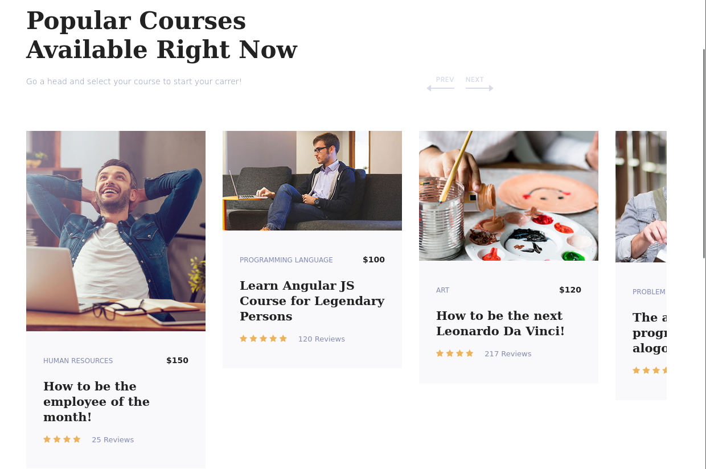Click the NEXT right arrow icon
The width and height of the screenshot is (706, 469).
(479, 88)
